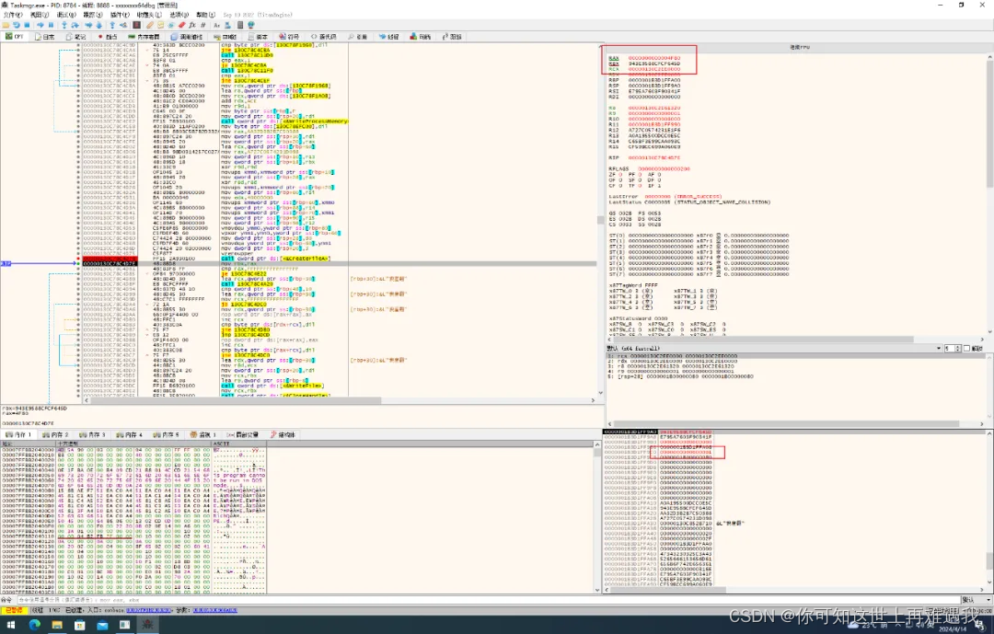
Task: Click the Step Over toolbar icon
Action: click(75, 26)
